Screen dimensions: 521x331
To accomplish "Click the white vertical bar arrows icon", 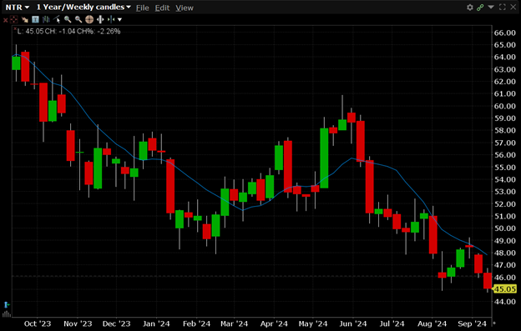I will (x=100, y=19).
